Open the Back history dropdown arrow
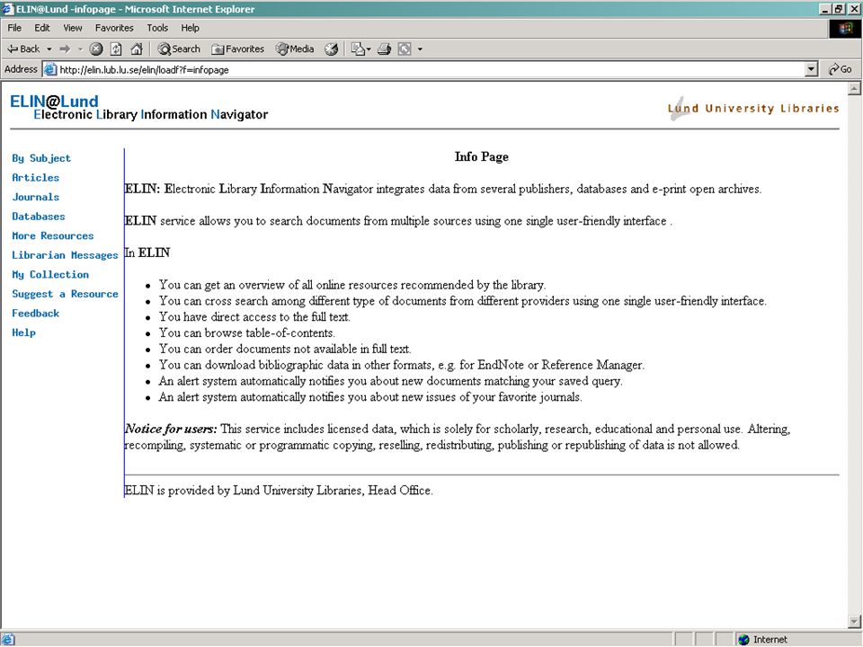 tap(49, 49)
